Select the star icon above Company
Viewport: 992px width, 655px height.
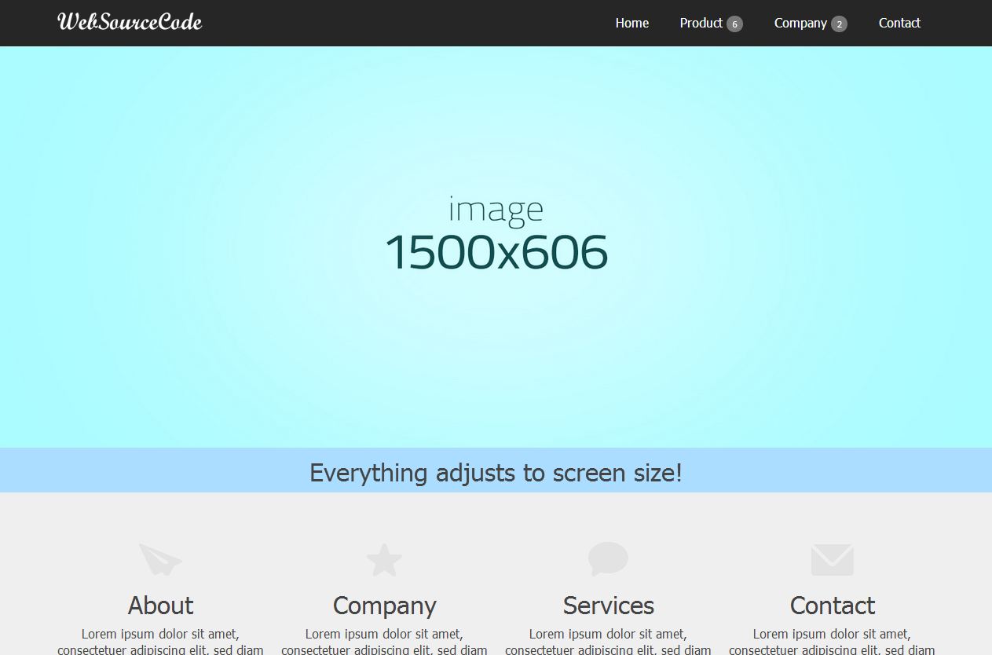click(384, 559)
